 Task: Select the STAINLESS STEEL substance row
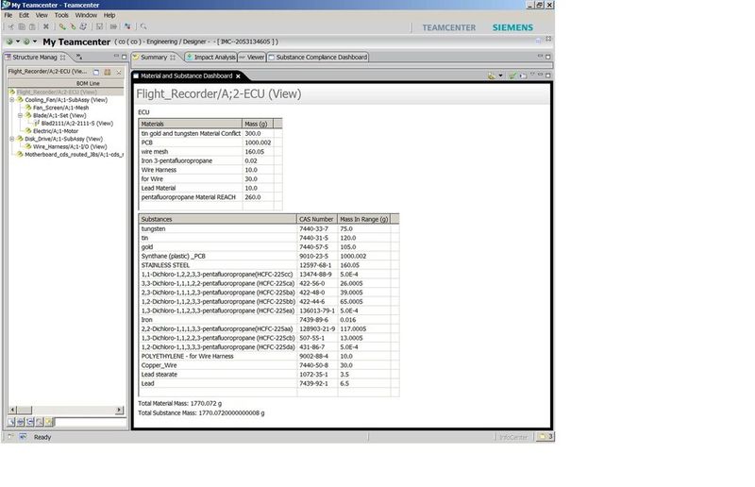coord(268,265)
